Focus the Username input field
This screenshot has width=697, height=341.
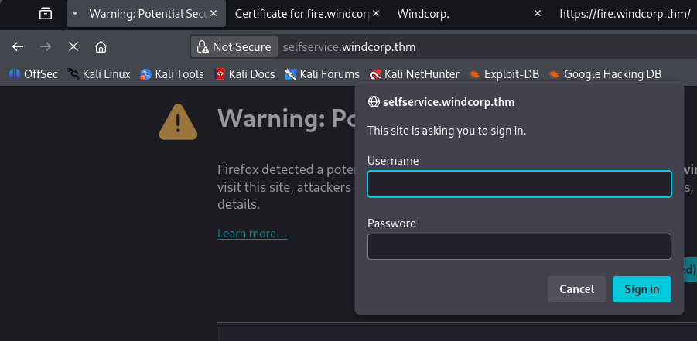(x=518, y=184)
